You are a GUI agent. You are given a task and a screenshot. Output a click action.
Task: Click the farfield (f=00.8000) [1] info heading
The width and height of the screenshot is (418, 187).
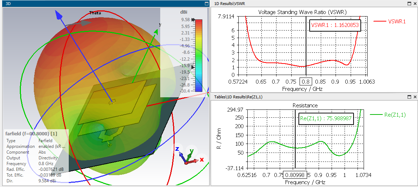[31, 134]
